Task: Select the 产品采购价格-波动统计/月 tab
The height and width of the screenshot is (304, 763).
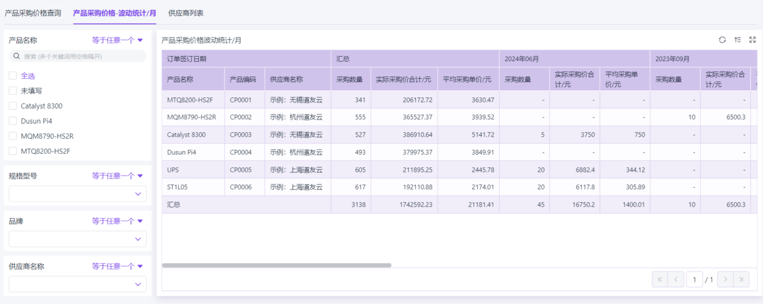Action: pyautogui.click(x=114, y=13)
